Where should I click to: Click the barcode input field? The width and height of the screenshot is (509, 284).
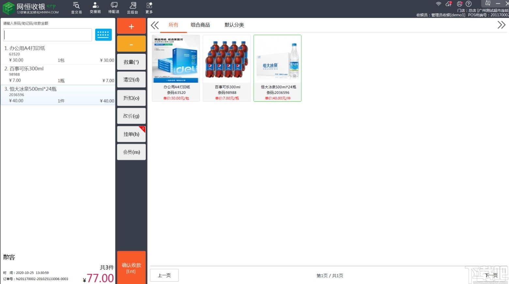[47, 35]
